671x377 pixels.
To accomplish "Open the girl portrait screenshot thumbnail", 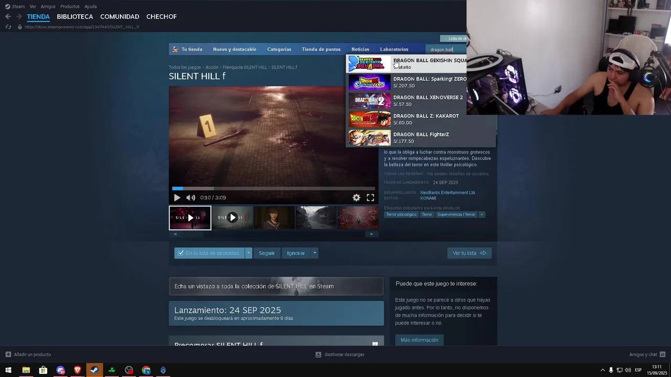I will (274, 218).
